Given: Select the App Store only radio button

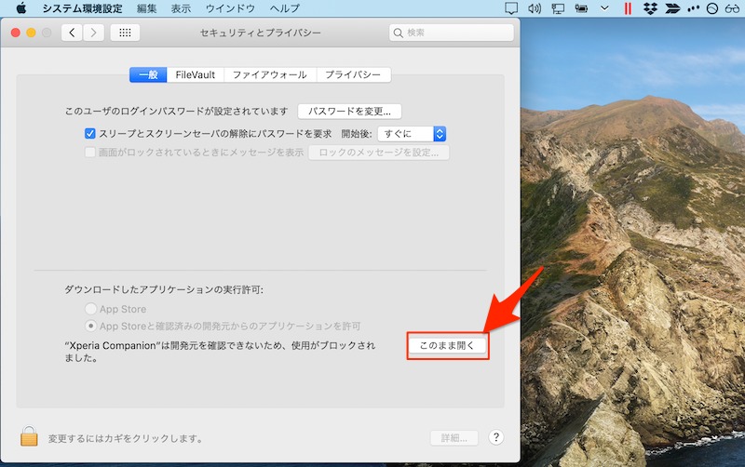Looking at the screenshot, I should pos(90,309).
